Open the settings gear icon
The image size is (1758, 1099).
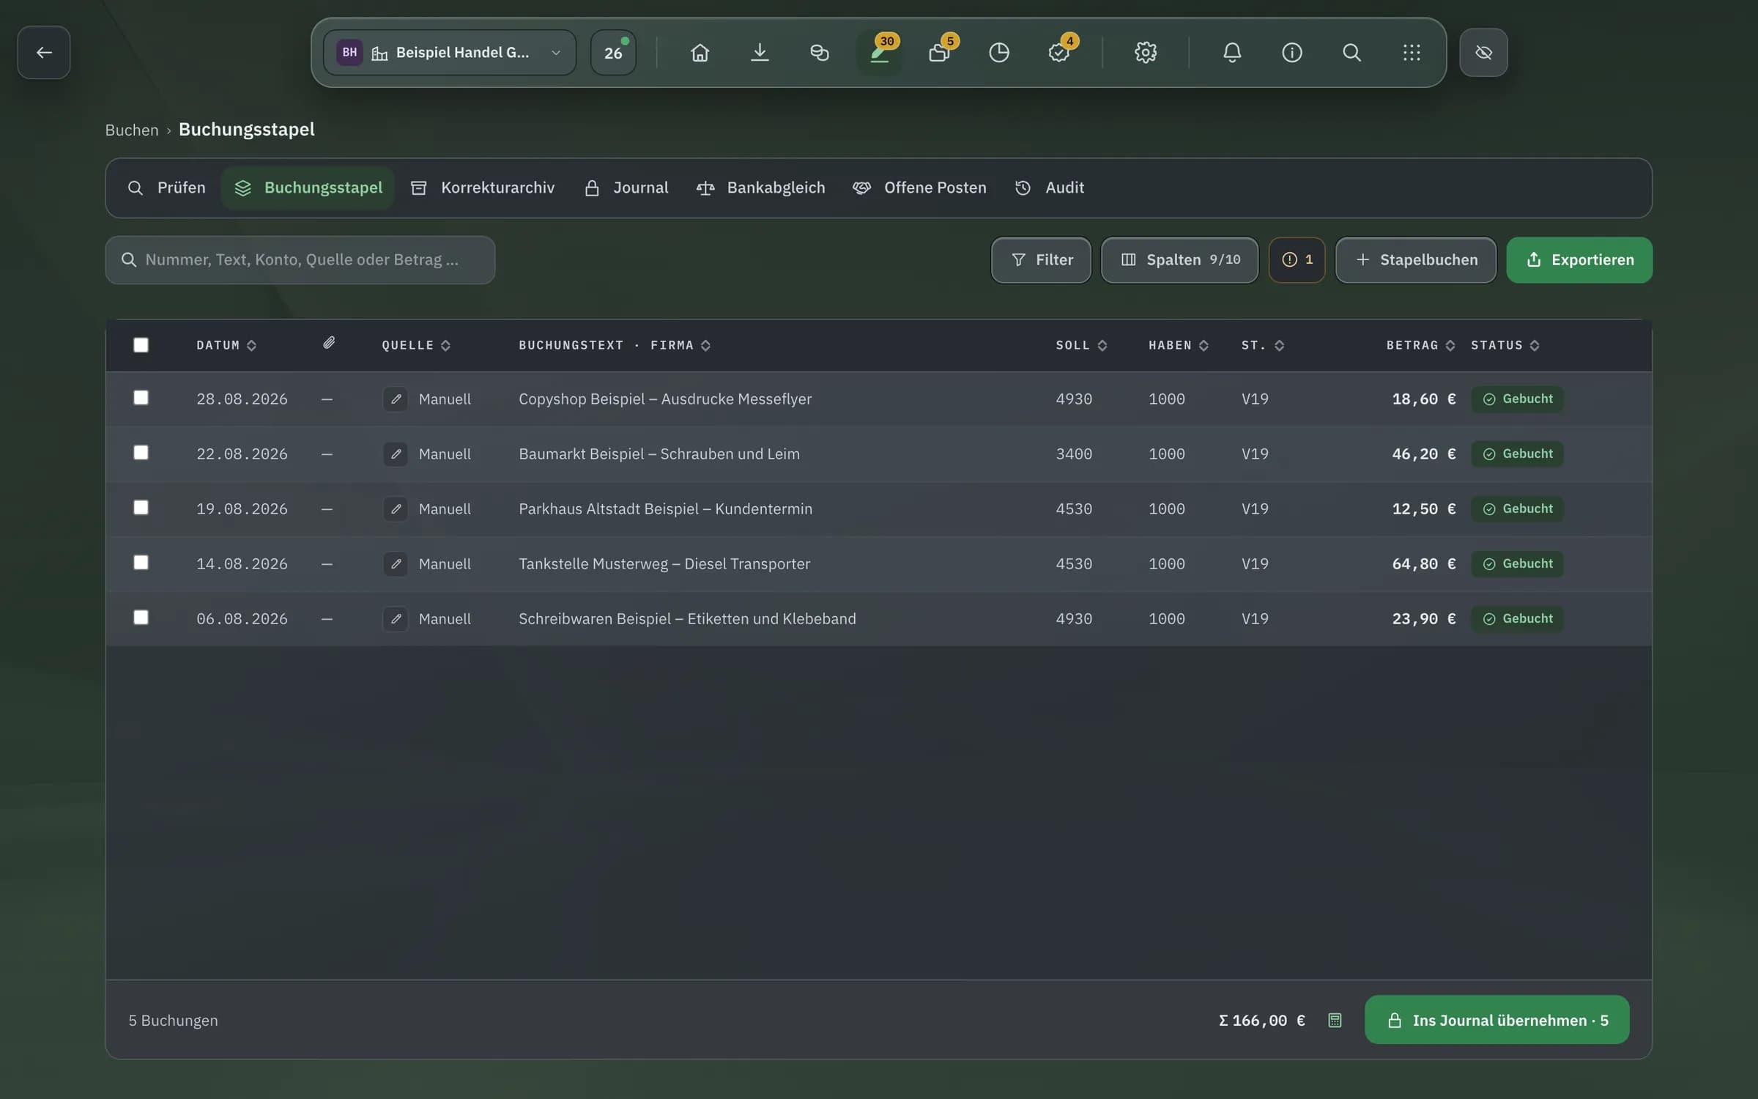click(1145, 53)
